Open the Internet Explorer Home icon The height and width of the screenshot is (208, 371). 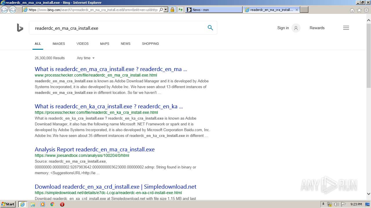point(352,10)
